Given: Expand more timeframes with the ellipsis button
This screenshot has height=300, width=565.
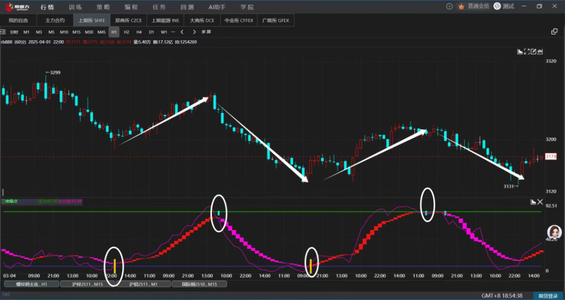Looking at the screenshot, I should [173, 32].
